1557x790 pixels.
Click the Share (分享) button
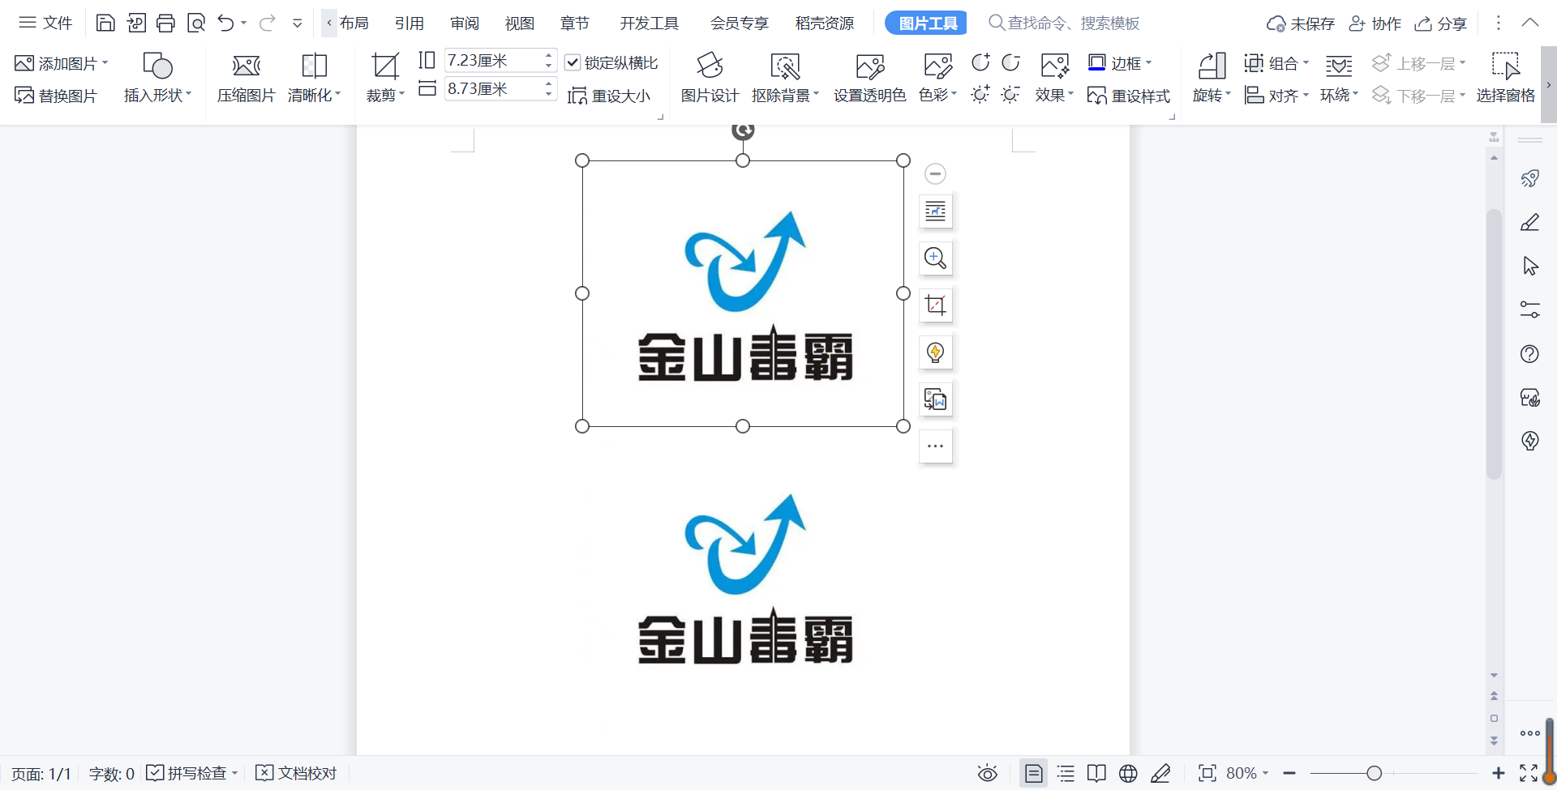1441,23
